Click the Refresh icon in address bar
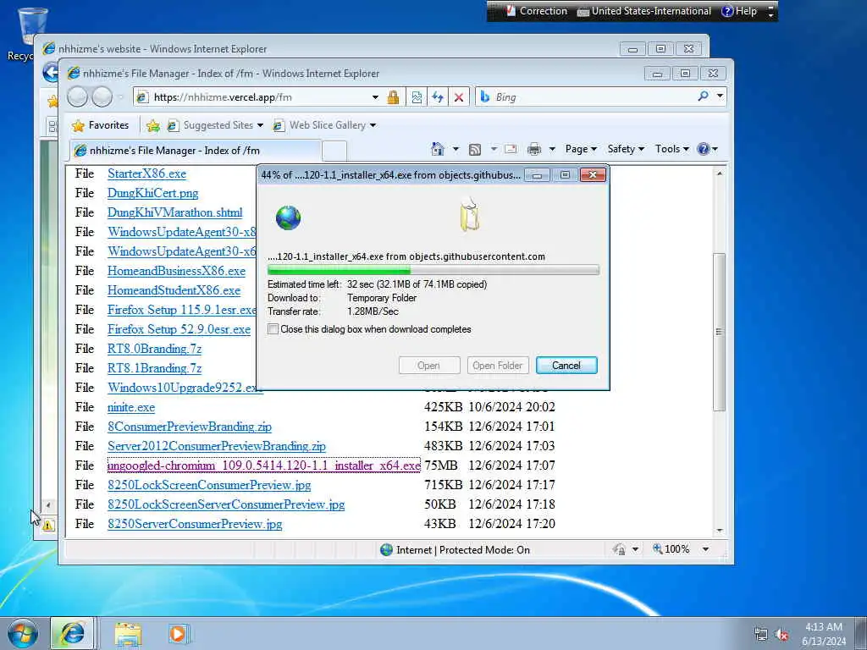 coord(438,97)
